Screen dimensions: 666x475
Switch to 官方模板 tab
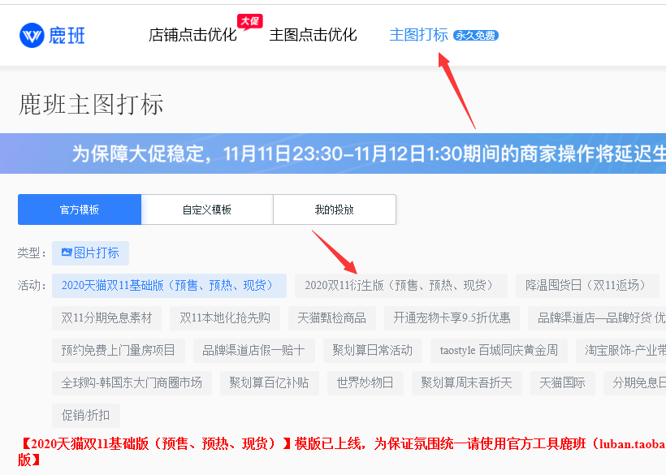(x=80, y=209)
